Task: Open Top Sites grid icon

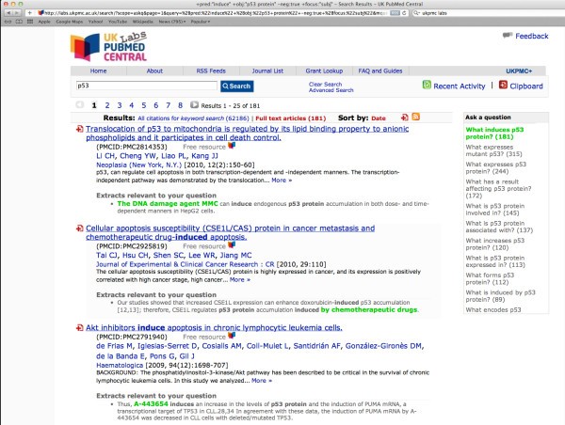Action: point(30,22)
